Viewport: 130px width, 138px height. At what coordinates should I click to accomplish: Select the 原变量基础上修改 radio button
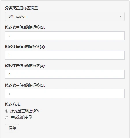[7, 111]
